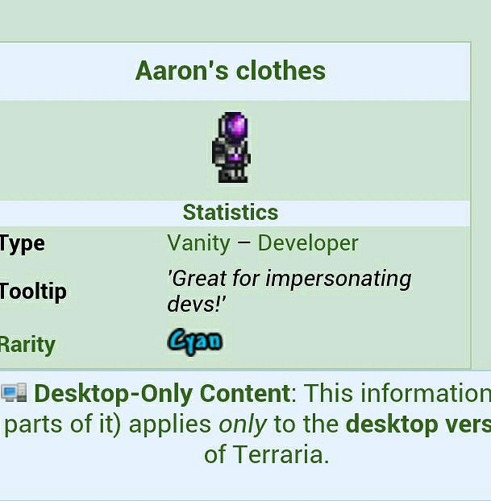
Task: Click 'parts of it)' text in the notice
Action: (x=63, y=424)
